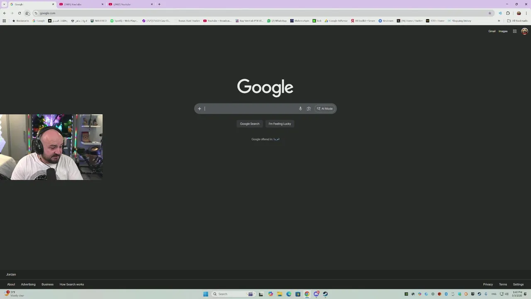The image size is (531, 299).
Task: Click I'm Feeling Lucky button
Action: (280, 124)
